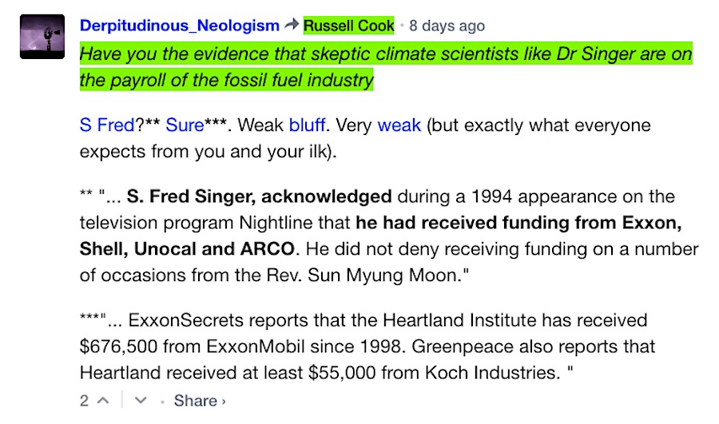The height and width of the screenshot is (424, 719).
Task: Click the Derpitudinous_Neologism user avatar
Action: [x=42, y=36]
